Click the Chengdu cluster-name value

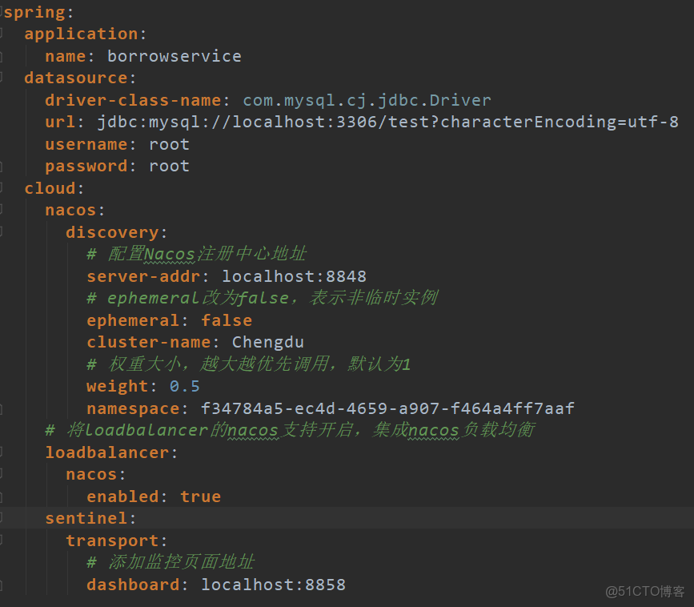268,342
